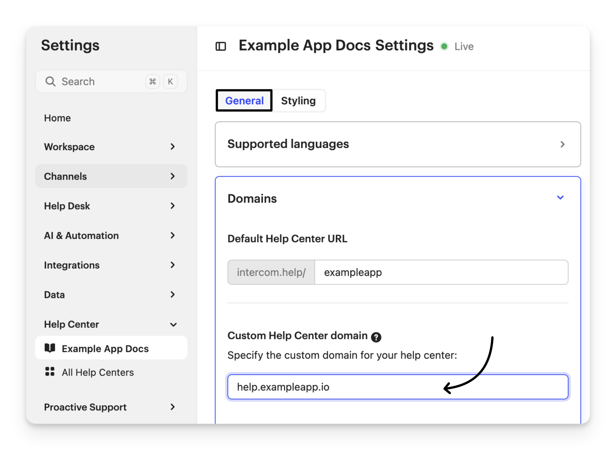Expand the Channels section
The width and height of the screenshot is (616, 450).
click(111, 176)
